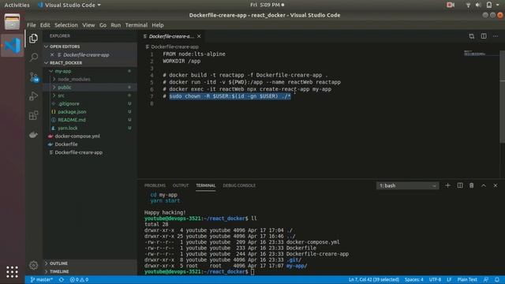This screenshot has height=284, width=505.
Task: Open the Ubuntu Activities overview
Action: [x=17, y=5]
